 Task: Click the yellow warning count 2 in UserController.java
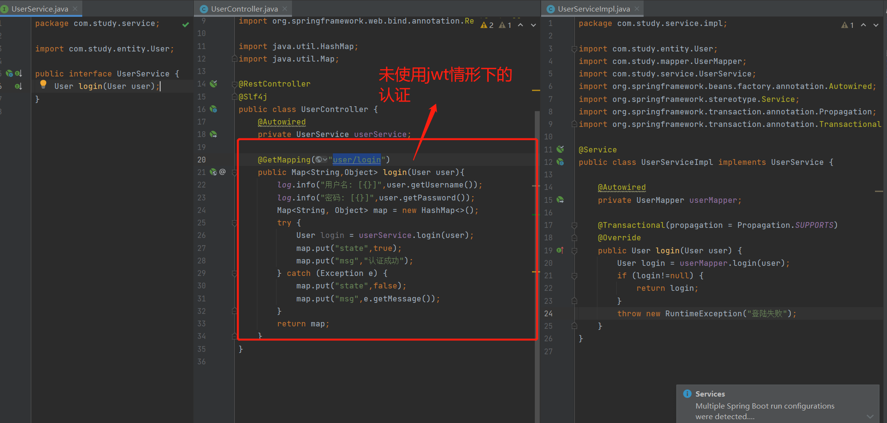click(x=487, y=25)
